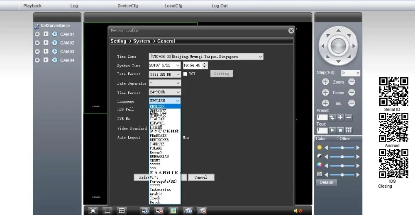The width and height of the screenshot is (415, 215).
Task: Adjust the saturation slider
Action: 342,166
